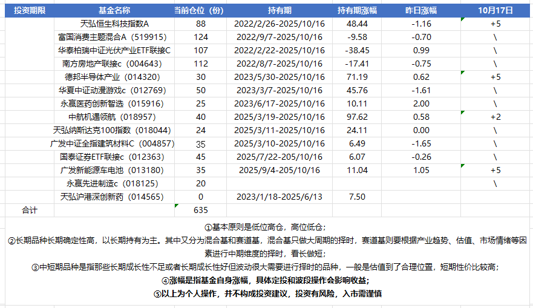This screenshot has height=308, width=533.
Task: Select the 投资期限 header cell
Action: [30, 10]
